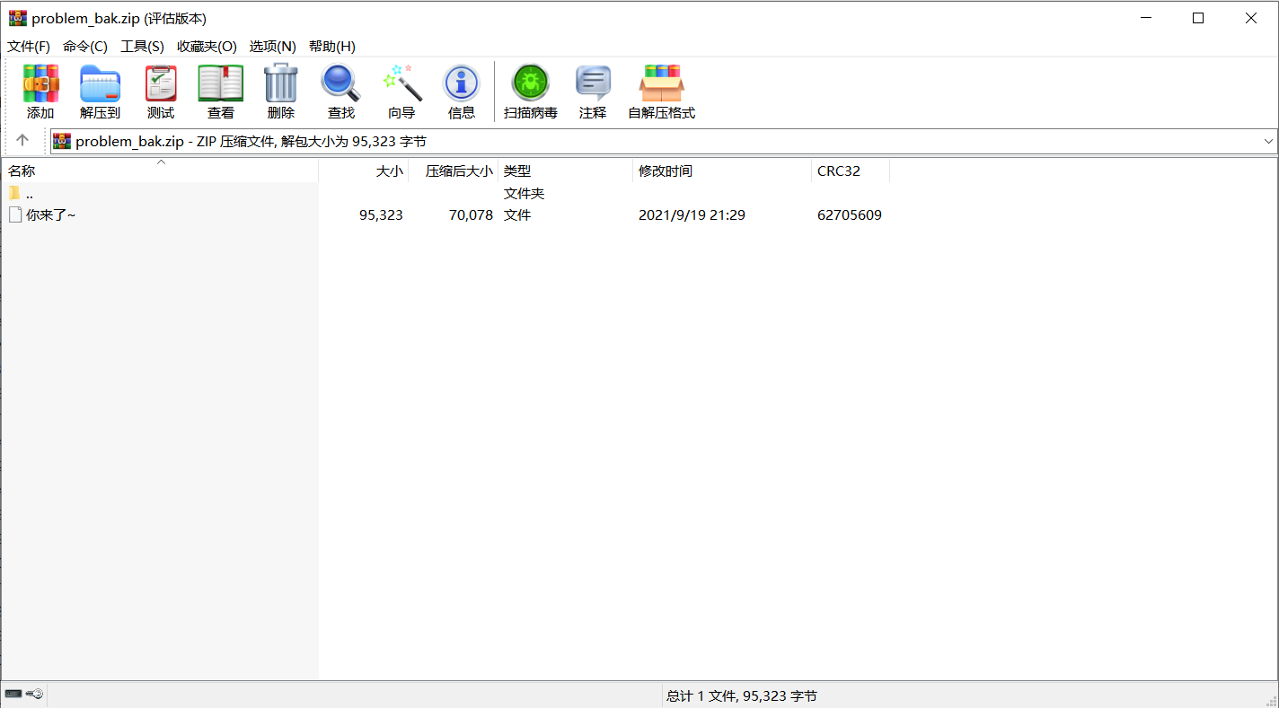Open the File (文件) menu
This screenshot has height=708, width=1279.
(29, 47)
